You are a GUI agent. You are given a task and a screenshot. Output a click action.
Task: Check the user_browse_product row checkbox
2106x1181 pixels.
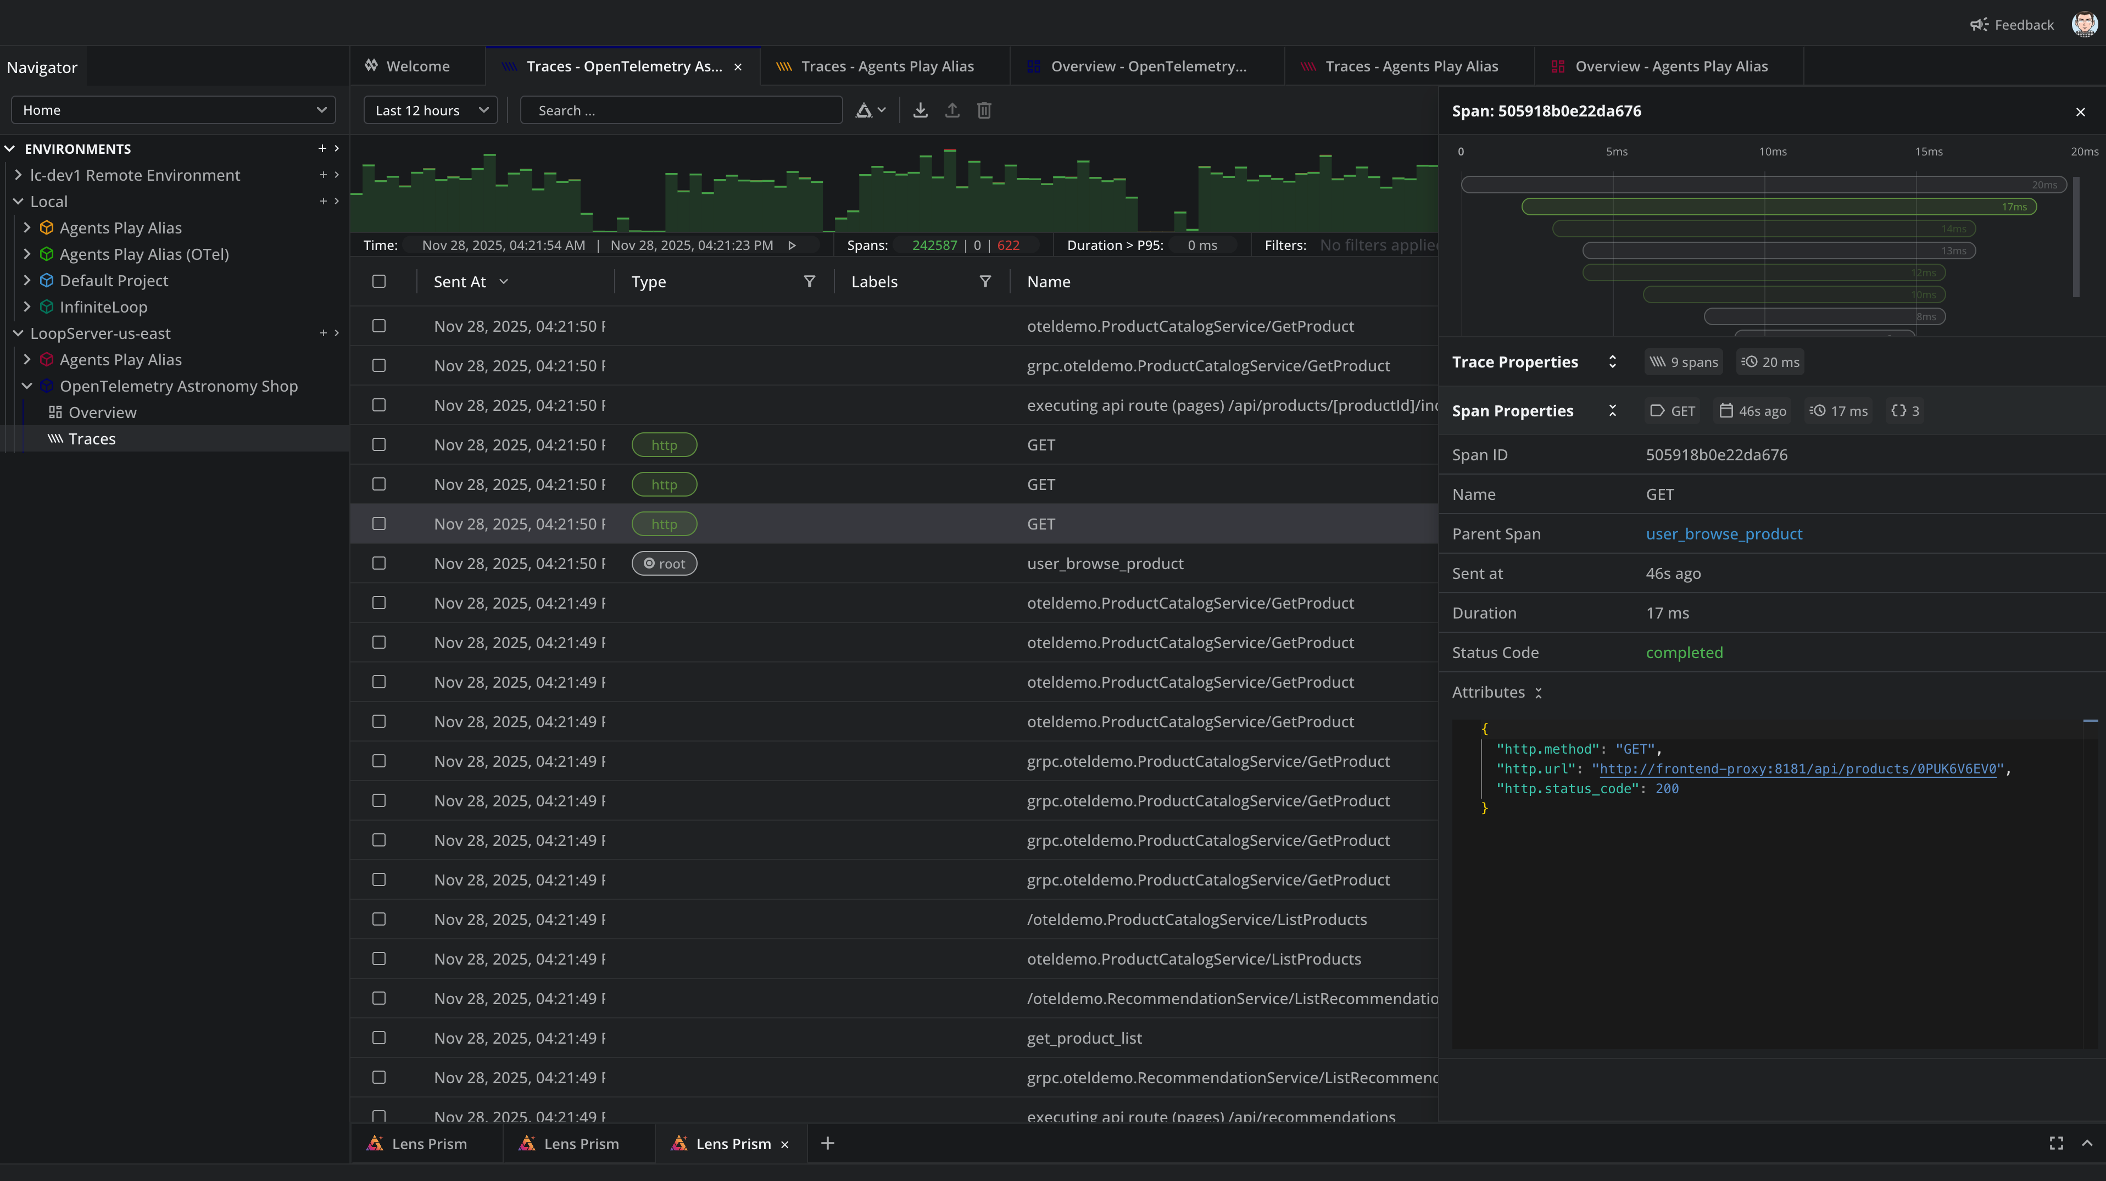pyautogui.click(x=378, y=563)
